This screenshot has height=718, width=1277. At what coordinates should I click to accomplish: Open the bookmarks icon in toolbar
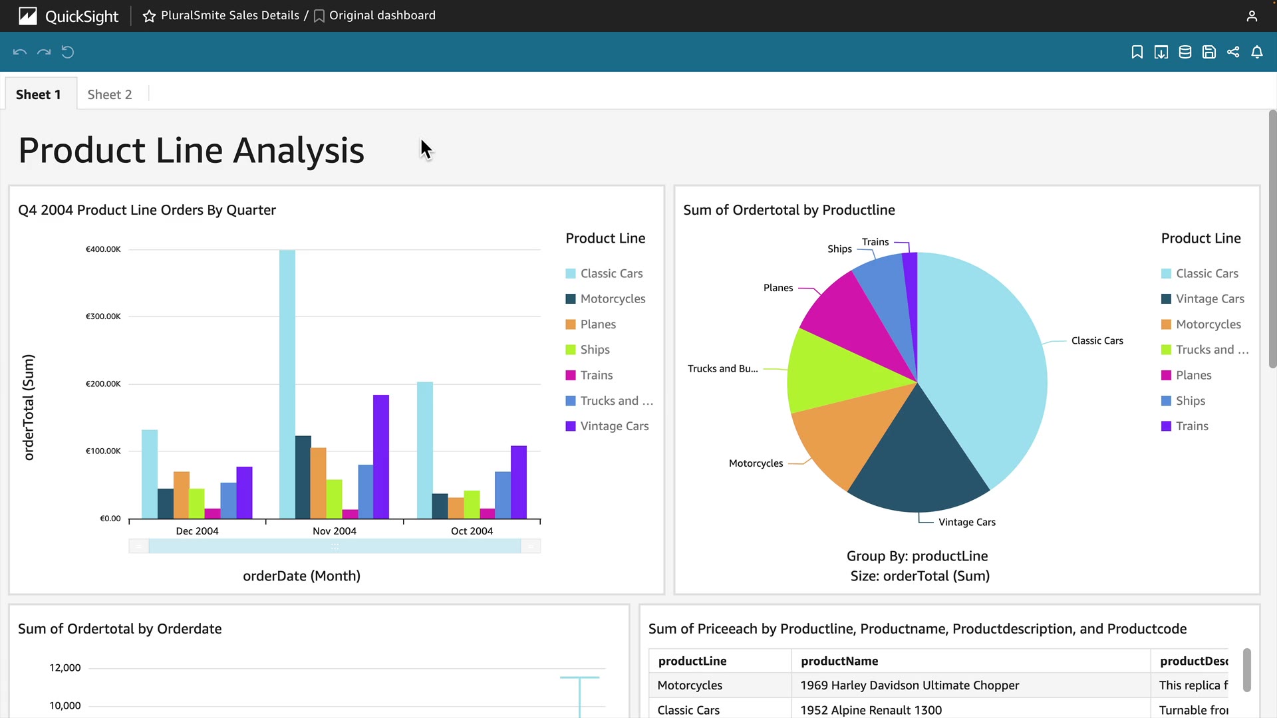pos(1137,52)
